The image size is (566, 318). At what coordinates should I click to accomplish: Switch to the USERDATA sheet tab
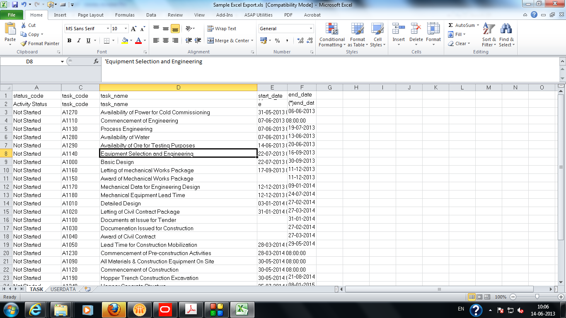coord(63,289)
